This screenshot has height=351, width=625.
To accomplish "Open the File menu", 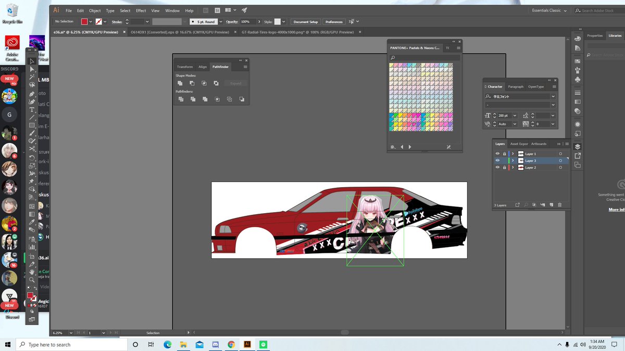I will tap(68, 10).
